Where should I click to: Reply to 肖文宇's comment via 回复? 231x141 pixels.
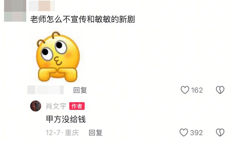click(x=96, y=133)
